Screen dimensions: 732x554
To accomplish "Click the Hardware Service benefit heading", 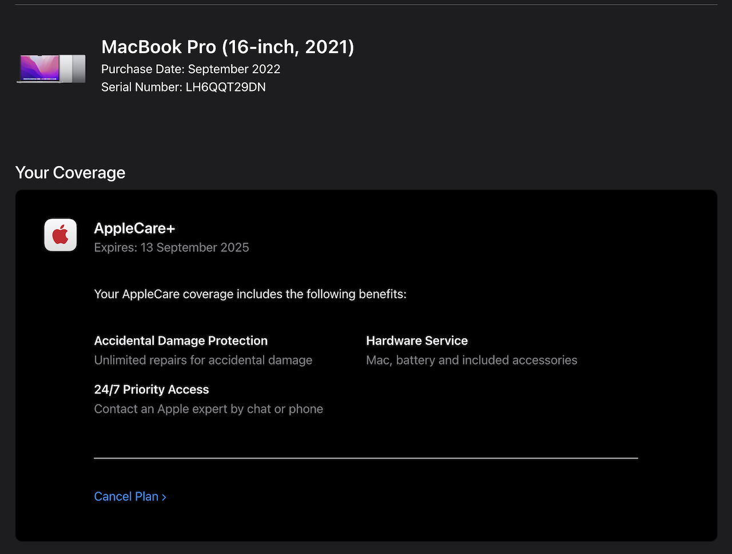I will (x=417, y=341).
